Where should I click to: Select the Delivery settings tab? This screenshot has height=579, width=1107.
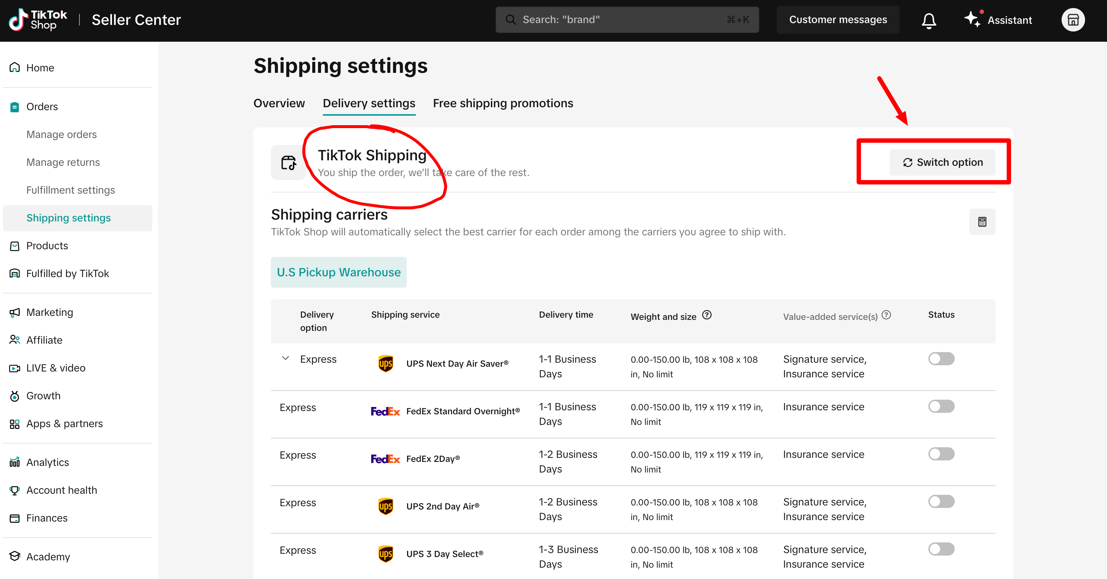[369, 104]
